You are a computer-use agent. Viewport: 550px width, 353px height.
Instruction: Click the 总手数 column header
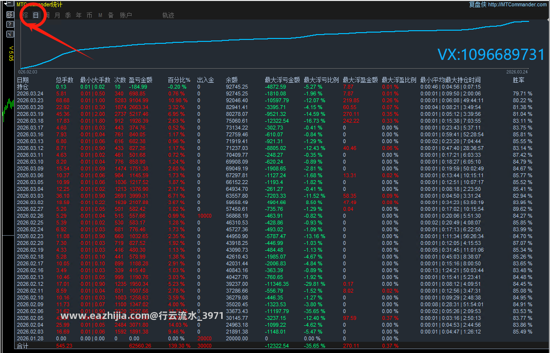tap(64, 80)
